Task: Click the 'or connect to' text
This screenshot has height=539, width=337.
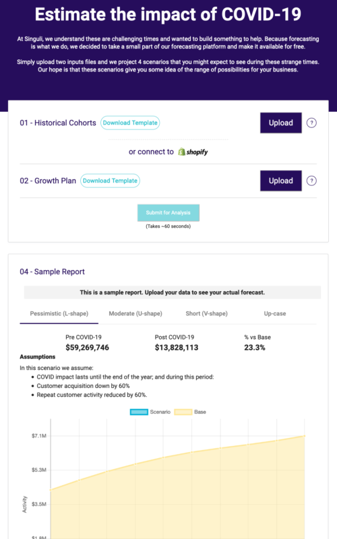Action: coord(151,152)
